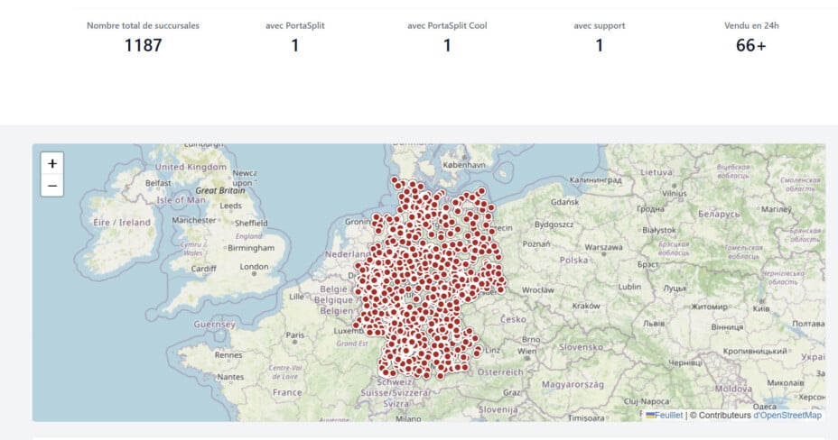Click the 'avec PortaSplit' label
The image size is (838, 440).
tap(295, 25)
